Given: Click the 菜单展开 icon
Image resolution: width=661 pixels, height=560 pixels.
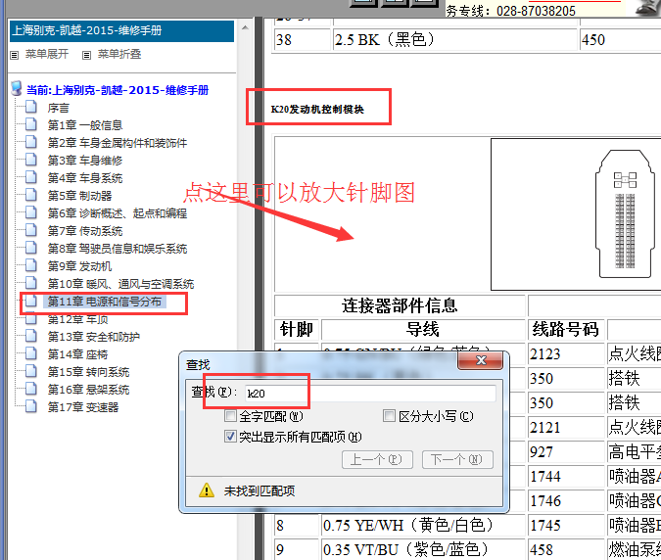Looking at the screenshot, I should coord(15,55).
